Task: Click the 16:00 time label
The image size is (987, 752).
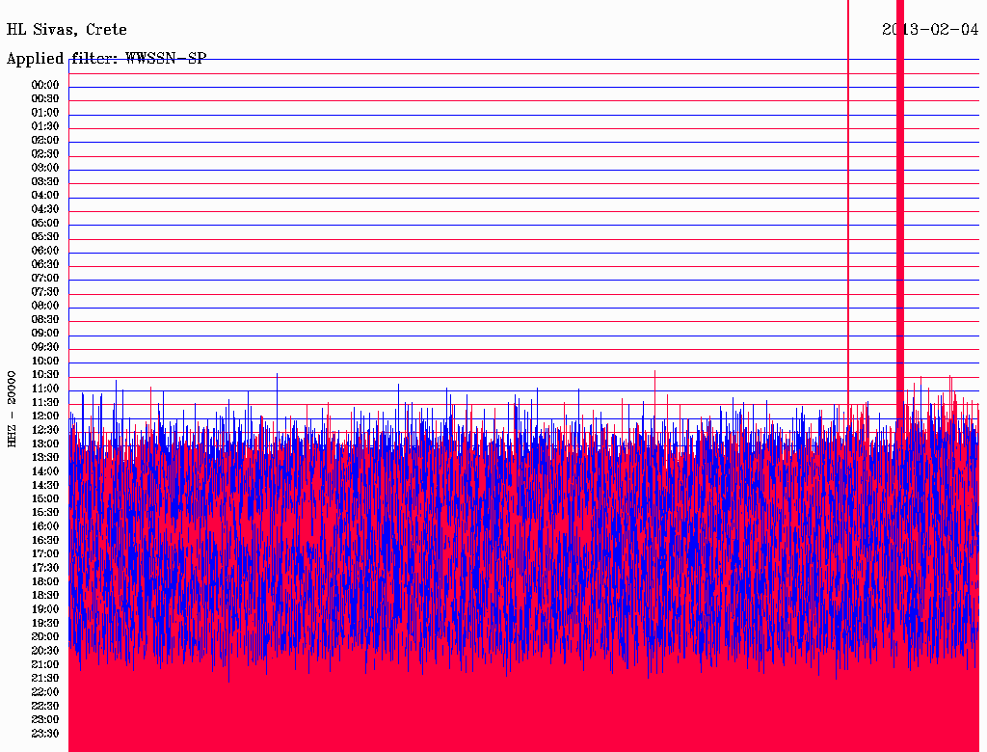Action: (45, 526)
